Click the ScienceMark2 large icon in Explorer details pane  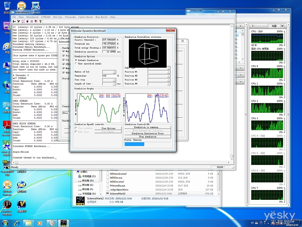coord(80,201)
